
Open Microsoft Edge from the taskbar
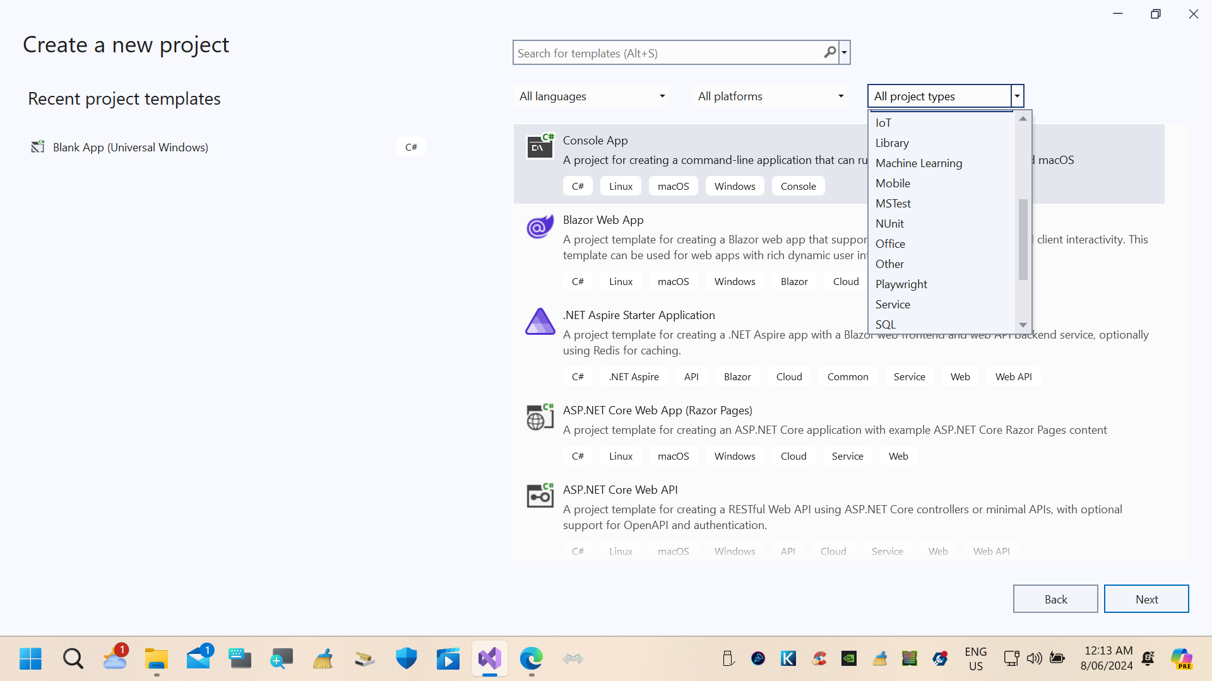click(x=532, y=659)
